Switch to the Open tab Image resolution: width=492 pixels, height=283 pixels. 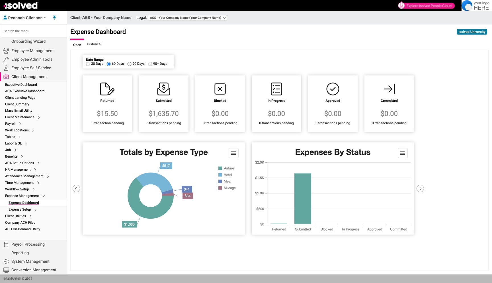click(x=77, y=45)
